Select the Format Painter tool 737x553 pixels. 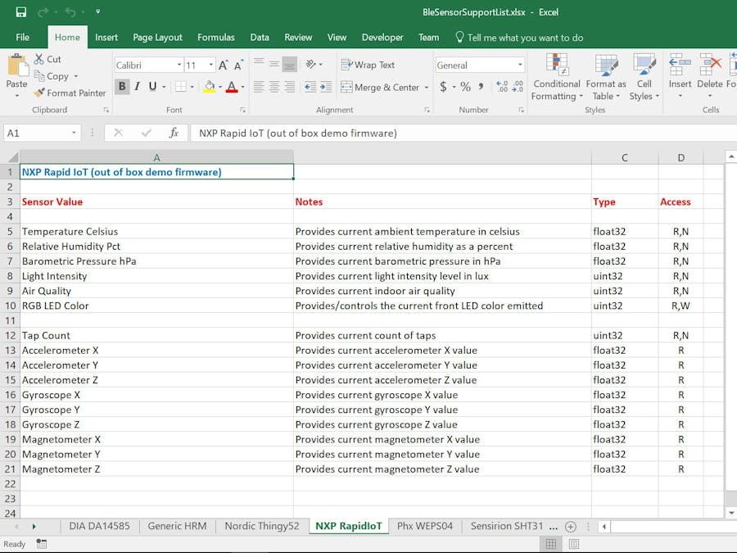point(70,93)
